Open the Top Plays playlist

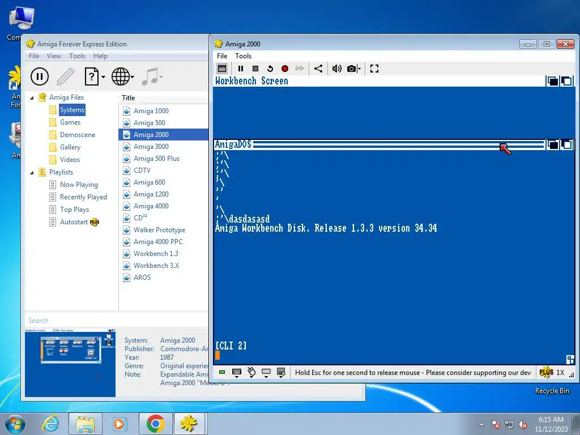74,210
